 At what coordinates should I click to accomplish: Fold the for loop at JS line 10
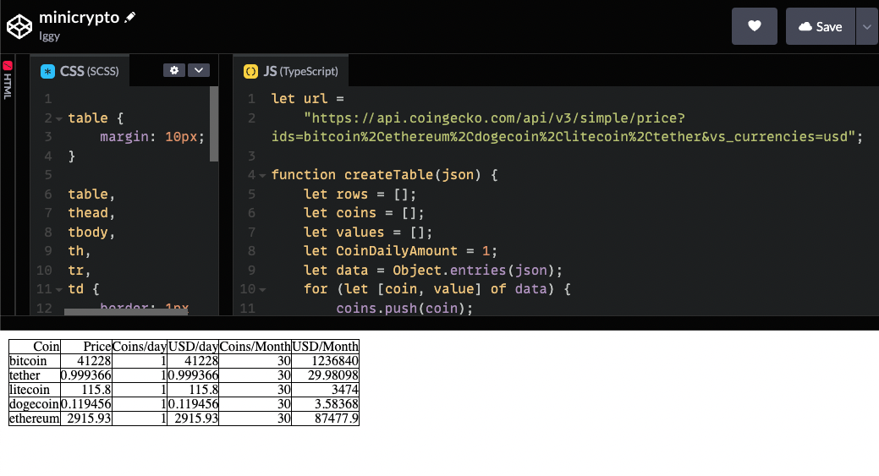tap(261, 289)
